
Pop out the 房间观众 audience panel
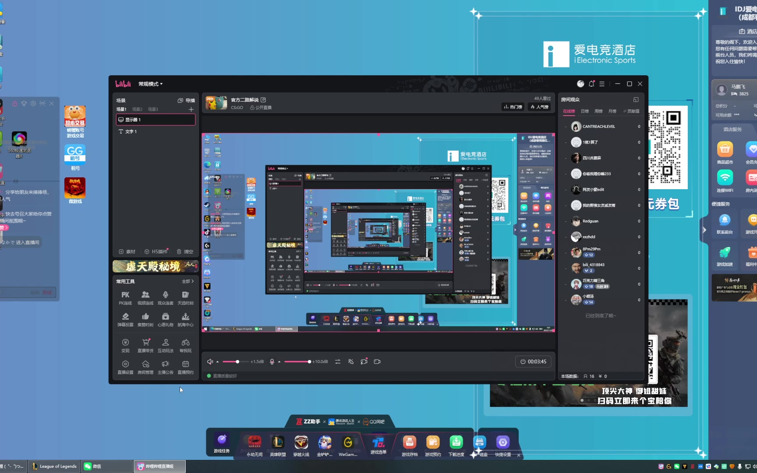636,99
